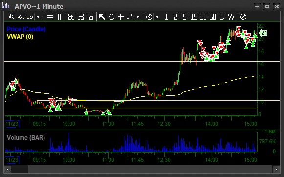Click the scrollbar right arrow
This screenshot has height=177, width=284.
coord(276,169)
